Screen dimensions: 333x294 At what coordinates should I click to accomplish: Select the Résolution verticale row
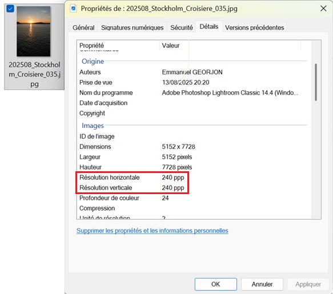[192, 188]
